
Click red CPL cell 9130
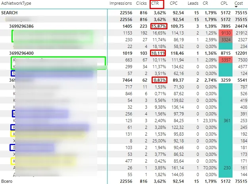coord(226,33)
